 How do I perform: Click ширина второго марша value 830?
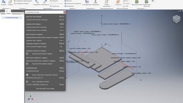tap(62, 51)
